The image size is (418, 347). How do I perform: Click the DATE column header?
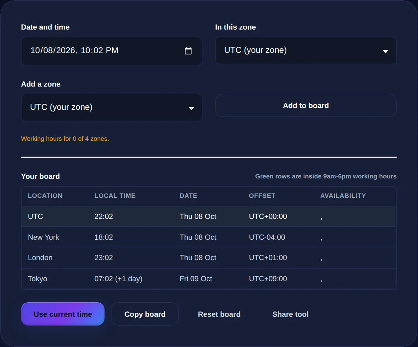(x=188, y=196)
